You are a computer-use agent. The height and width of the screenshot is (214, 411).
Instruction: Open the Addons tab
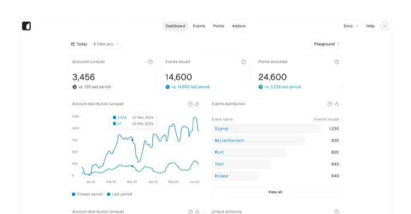239,26
